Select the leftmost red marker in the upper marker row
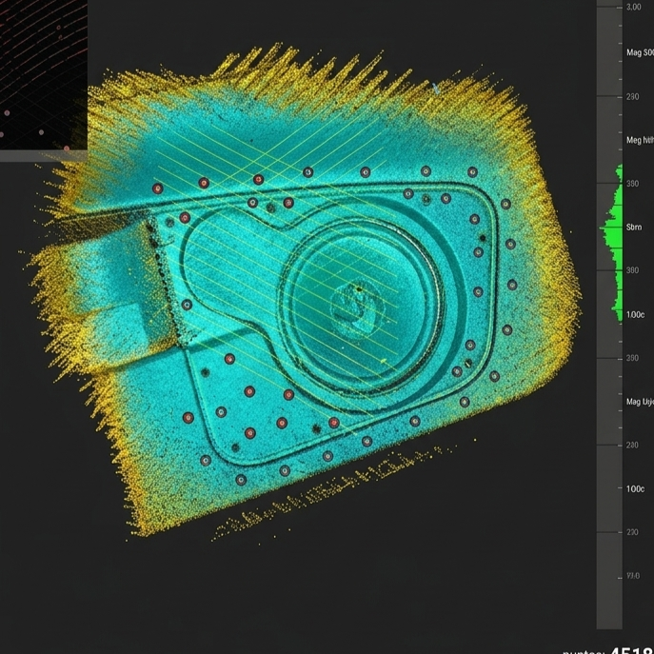 157,188
